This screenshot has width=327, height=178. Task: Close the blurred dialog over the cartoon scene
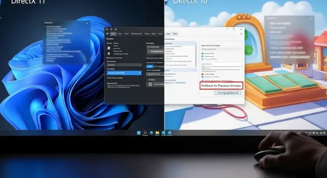[311, 19]
